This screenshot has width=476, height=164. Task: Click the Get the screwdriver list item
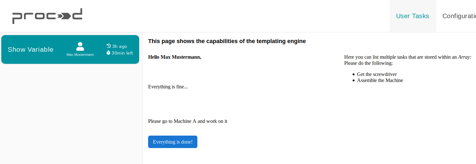point(377,74)
